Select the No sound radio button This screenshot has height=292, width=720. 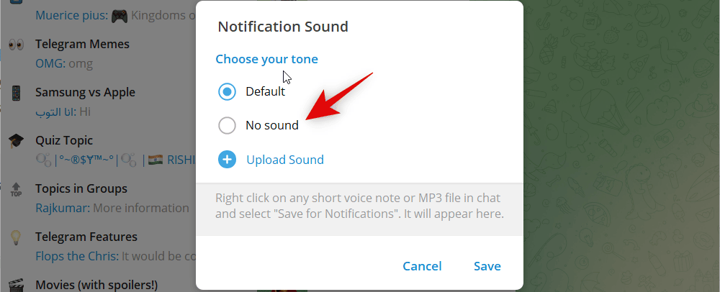[227, 126]
